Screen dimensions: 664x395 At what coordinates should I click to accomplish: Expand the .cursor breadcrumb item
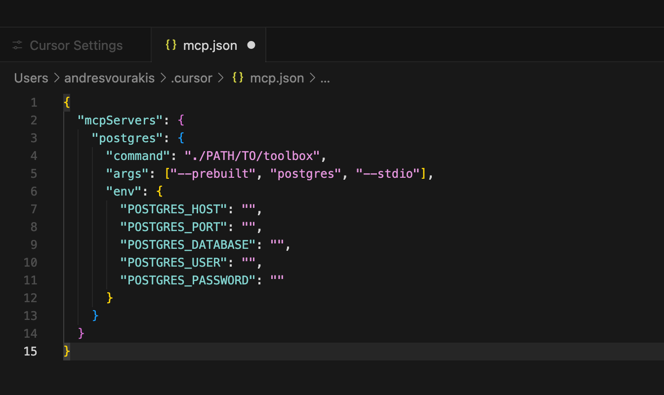click(192, 78)
